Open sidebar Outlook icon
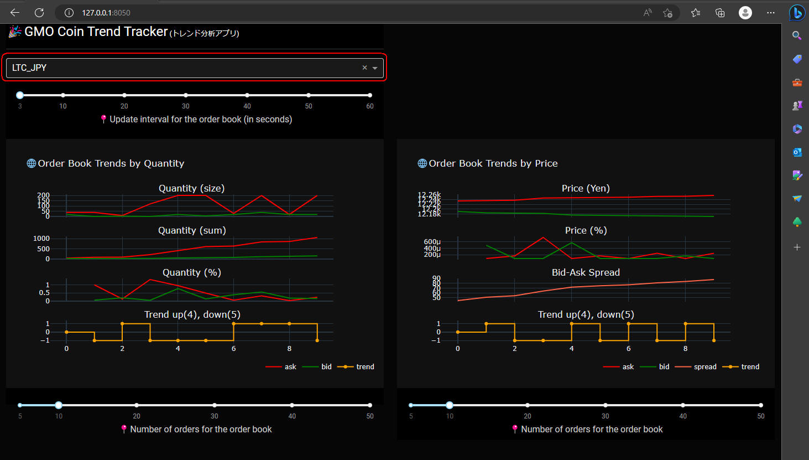The height and width of the screenshot is (460, 809). click(x=797, y=152)
